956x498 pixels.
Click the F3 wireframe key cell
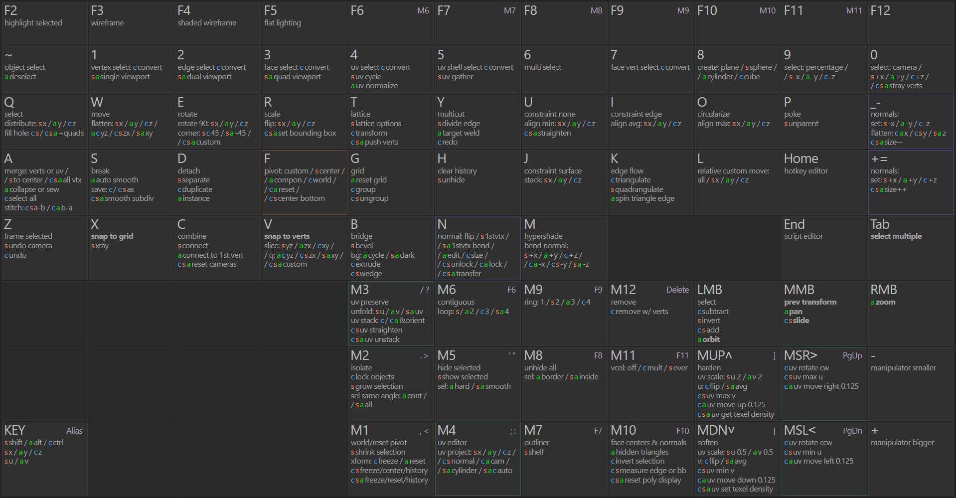point(131,23)
